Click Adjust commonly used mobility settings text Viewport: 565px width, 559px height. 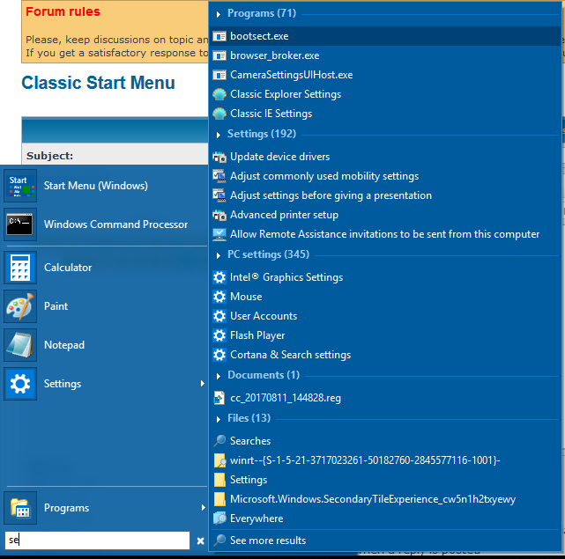click(324, 176)
